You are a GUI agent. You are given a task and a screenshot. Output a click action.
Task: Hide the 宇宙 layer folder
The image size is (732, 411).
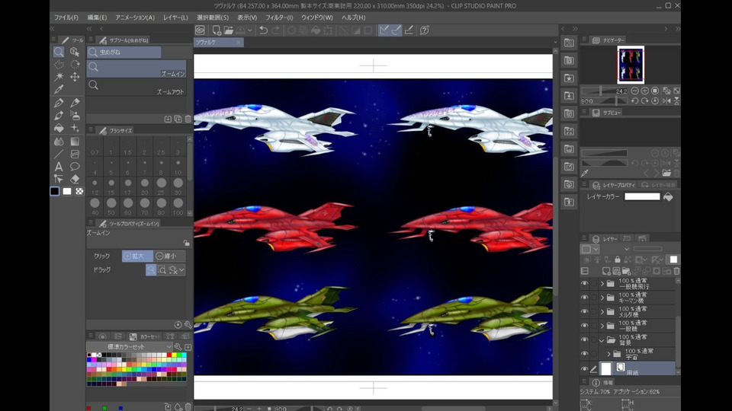585,354
